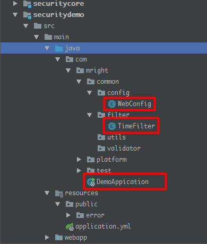The image size is (207, 244).
Task: Click the WebConfig class icon
Action: 112,104
